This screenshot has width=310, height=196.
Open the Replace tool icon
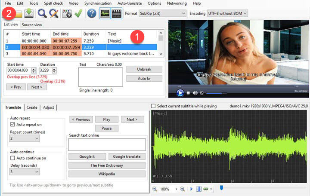(x=54, y=13)
